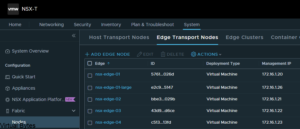Go to the Home menu
Screen dimensions: 300x129
15,25
